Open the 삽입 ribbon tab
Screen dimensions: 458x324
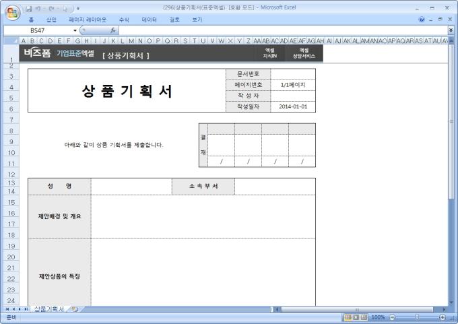click(x=51, y=20)
